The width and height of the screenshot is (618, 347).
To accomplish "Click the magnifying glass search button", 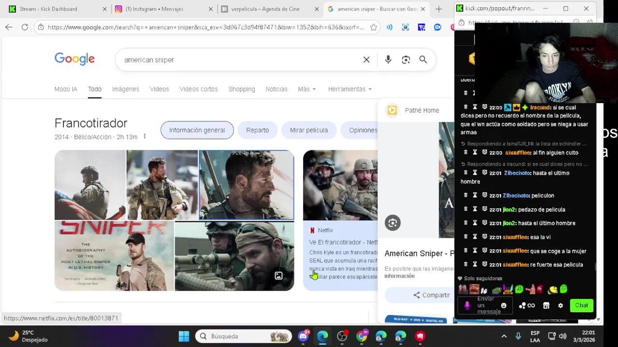I will pyautogui.click(x=423, y=60).
